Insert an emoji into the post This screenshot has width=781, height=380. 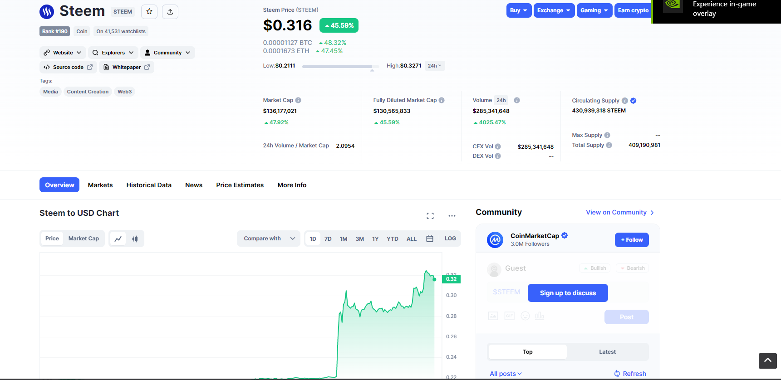pos(525,316)
